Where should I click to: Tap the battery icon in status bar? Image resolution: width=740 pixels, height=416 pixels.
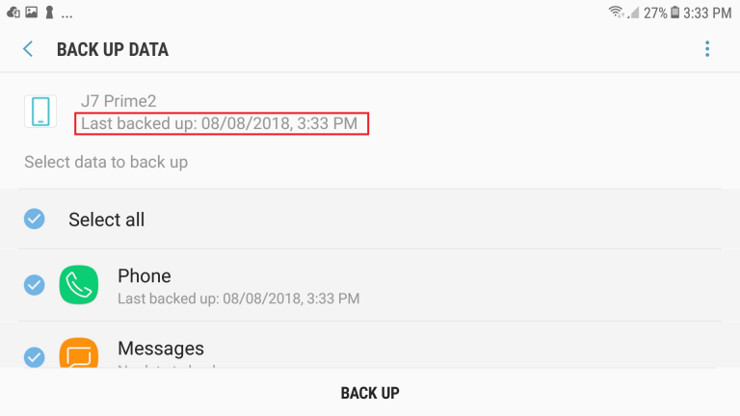[x=675, y=13]
